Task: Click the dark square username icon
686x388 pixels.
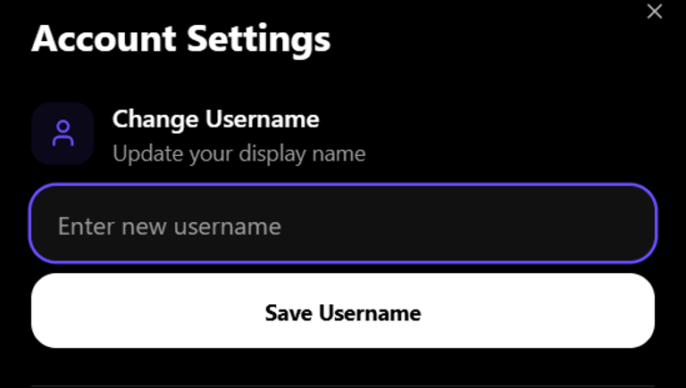Action: (x=63, y=134)
